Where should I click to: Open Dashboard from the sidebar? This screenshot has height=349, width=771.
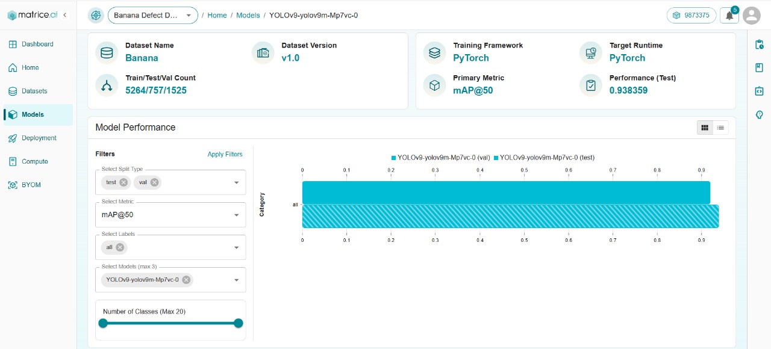tap(39, 44)
